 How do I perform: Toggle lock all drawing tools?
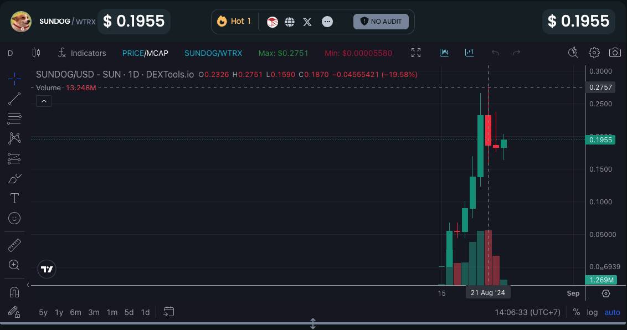click(14, 312)
